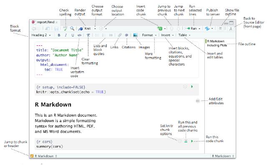Open the Publish dropdown arrow
Viewport: 267px width, 165px height.
(x=212, y=29)
